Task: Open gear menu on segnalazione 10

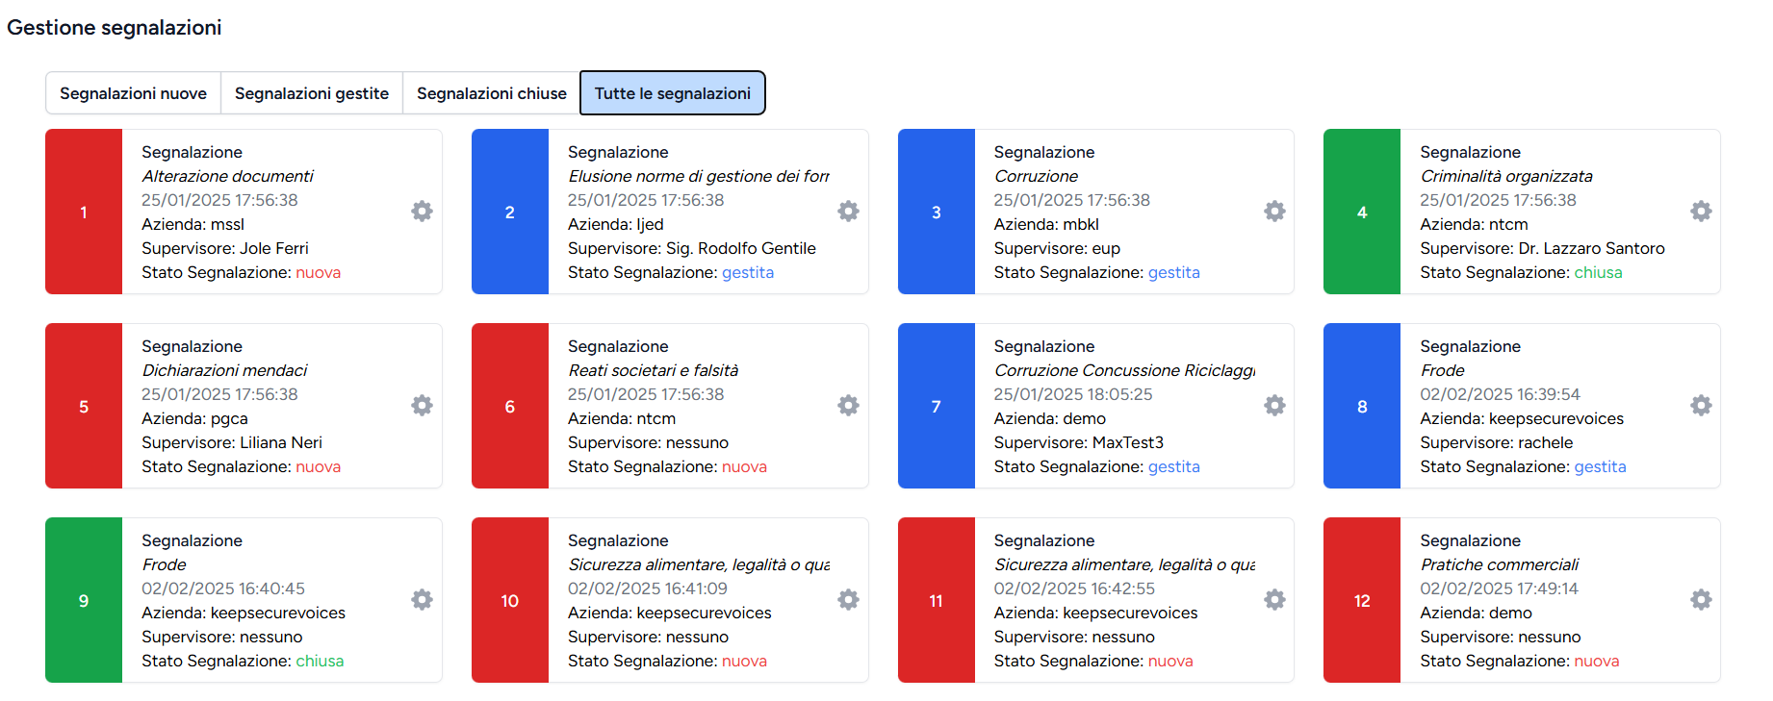Action: 848,599
